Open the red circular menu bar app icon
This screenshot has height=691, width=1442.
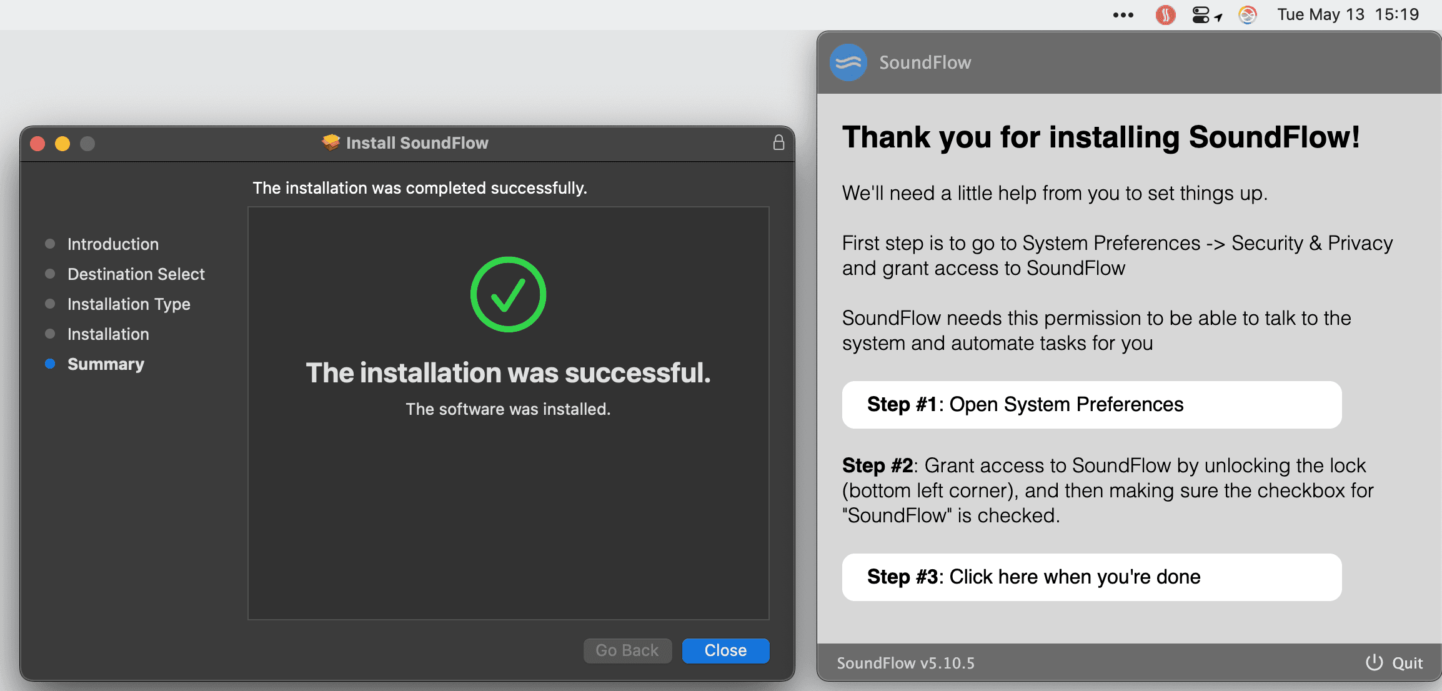tap(1165, 15)
